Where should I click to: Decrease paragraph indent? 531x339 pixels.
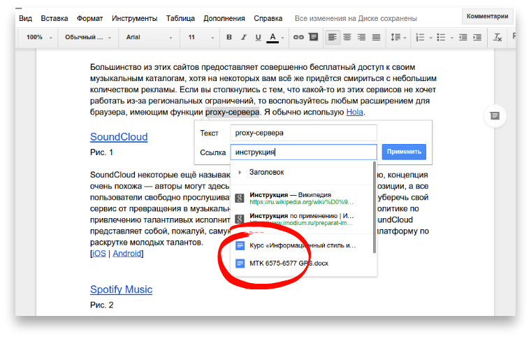[463, 37]
